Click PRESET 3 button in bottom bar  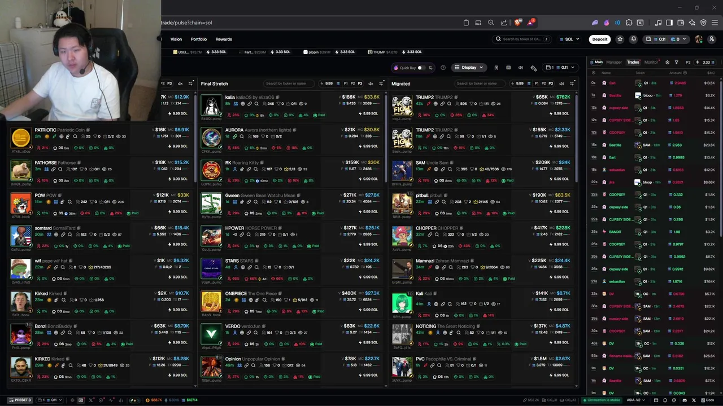point(20,400)
